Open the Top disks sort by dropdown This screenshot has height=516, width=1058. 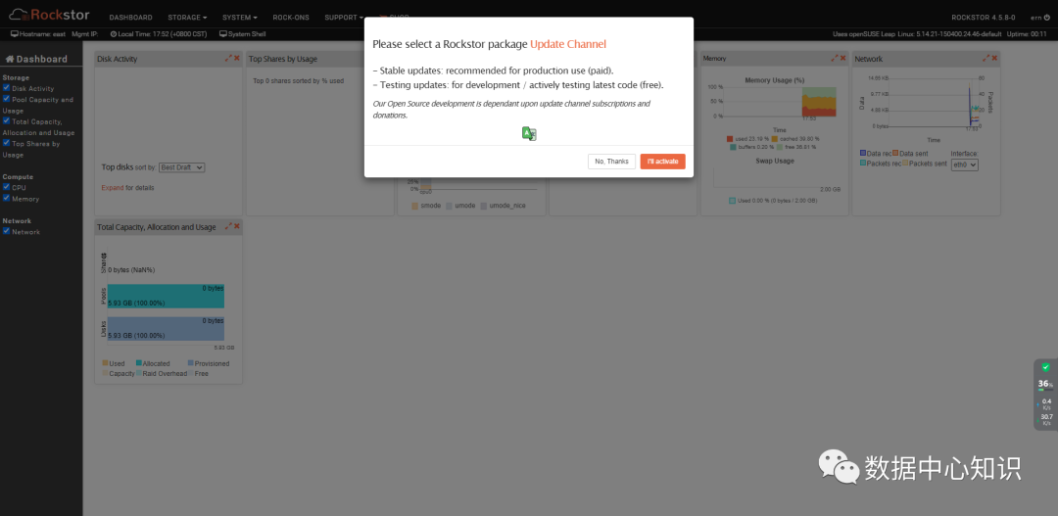click(x=181, y=167)
